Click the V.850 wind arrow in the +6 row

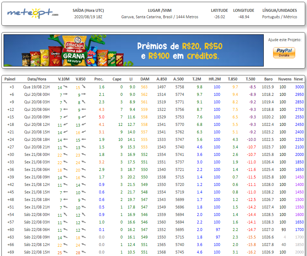click(x=84, y=94)
